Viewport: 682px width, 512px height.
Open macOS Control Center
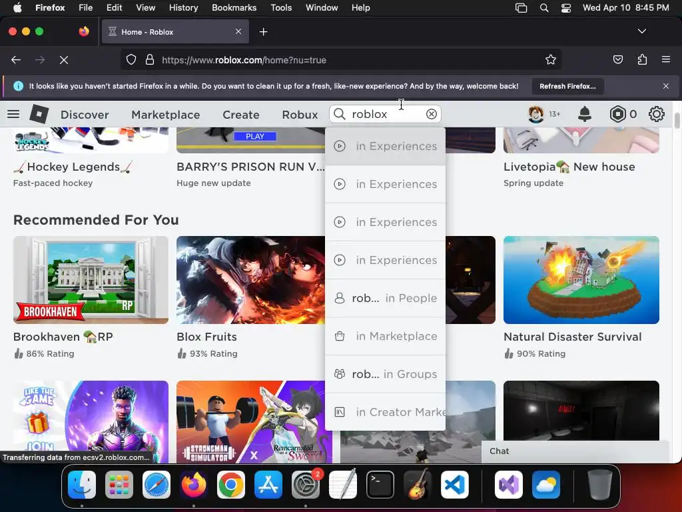[566, 8]
